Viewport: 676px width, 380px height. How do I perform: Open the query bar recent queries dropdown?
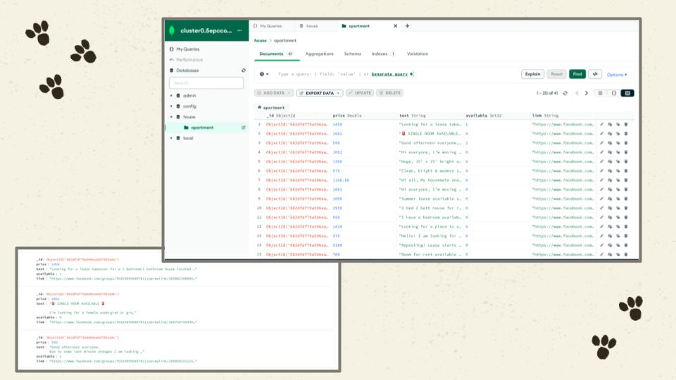coord(264,74)
